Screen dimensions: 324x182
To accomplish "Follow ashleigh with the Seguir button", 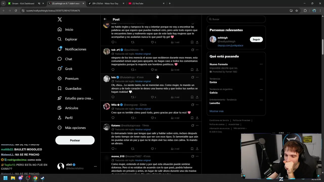I will pyautogui.click(x=256, y=39).
